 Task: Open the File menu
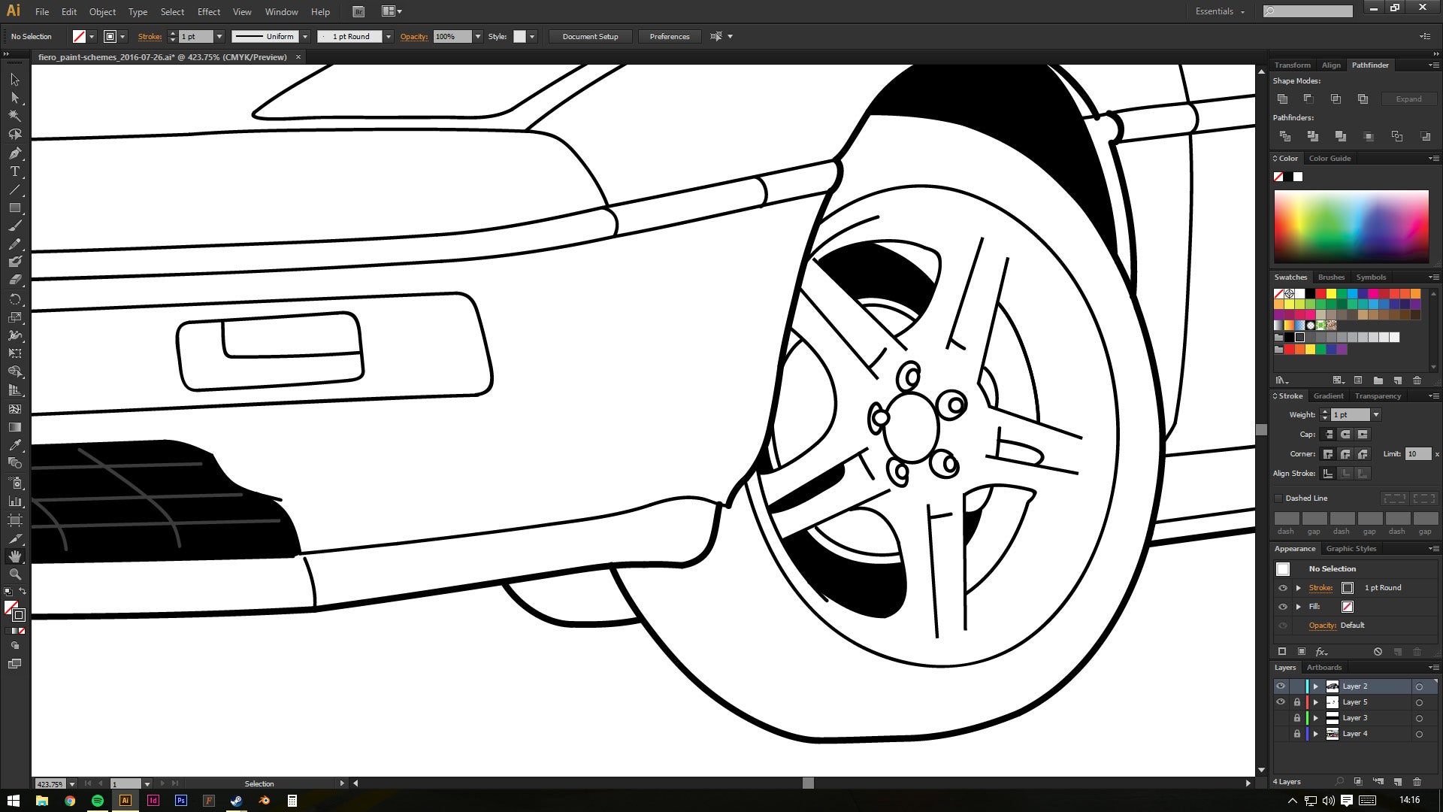coord(42,11)
